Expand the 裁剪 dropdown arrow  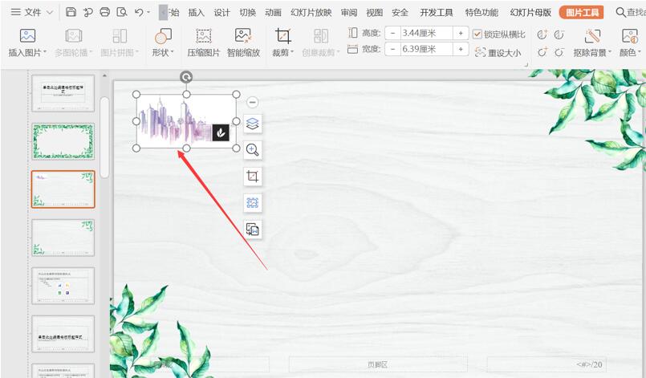[x=293, y=53]
